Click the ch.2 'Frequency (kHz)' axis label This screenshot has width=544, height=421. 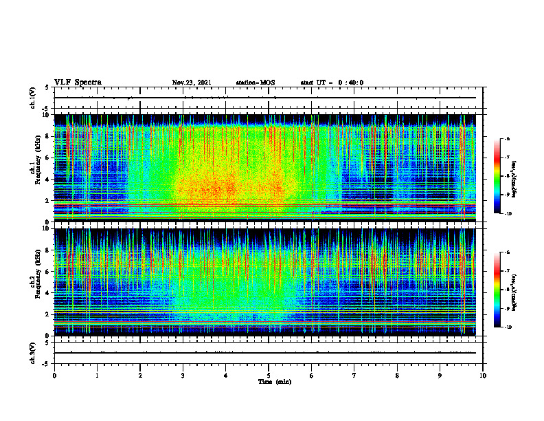[38, 274]
